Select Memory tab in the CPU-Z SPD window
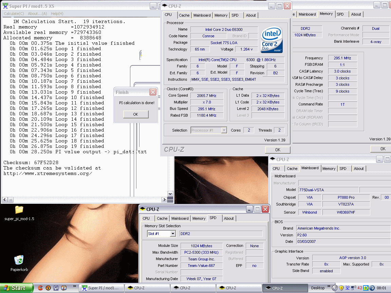Viewport: 391px width, 293px height. pyautogui.click(x=199, y=218)
